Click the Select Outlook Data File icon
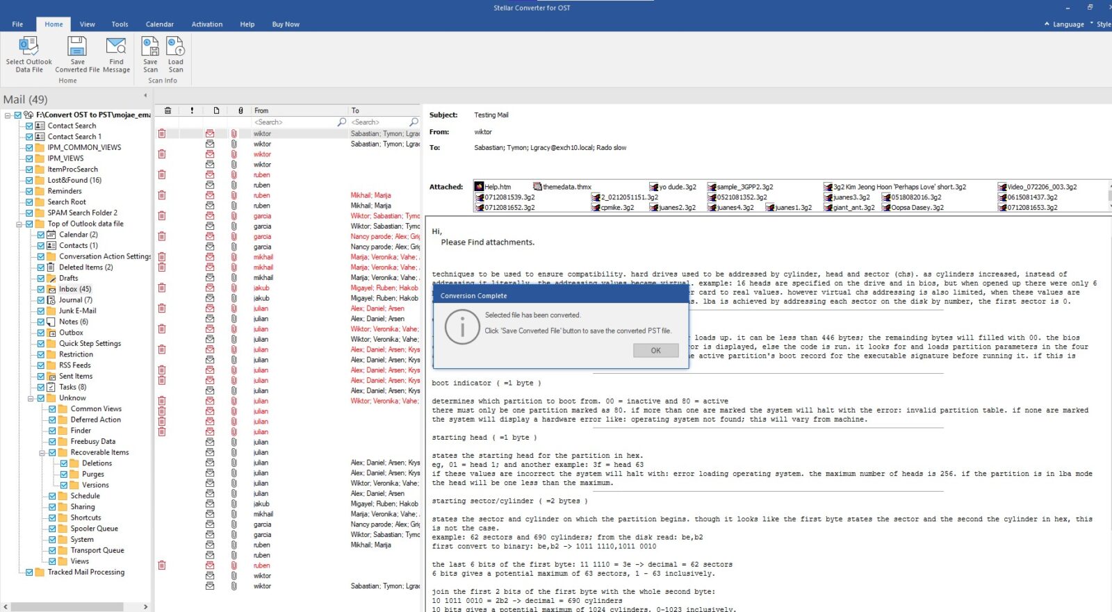This screenshot has height=612, width=1112. pyautogui.click(x=28, y=47)
